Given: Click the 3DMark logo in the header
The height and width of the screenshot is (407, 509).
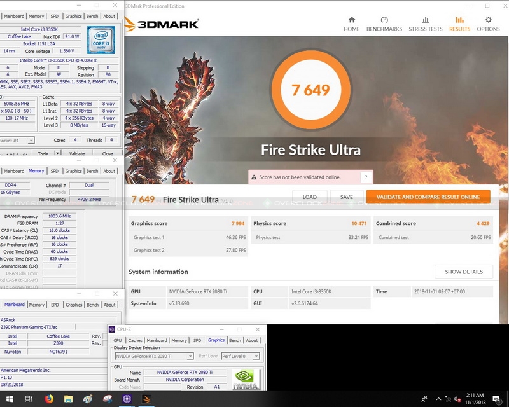Looking at the screenshot, I should click(x=162, y=24).
